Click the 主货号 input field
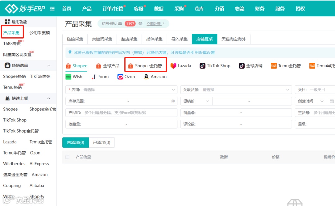 coord(315,113)
